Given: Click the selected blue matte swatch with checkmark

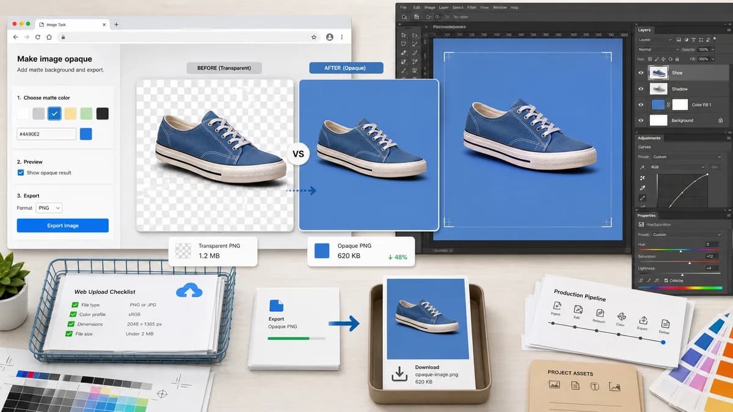Looking at the screenshot, I should pos(55,114).
